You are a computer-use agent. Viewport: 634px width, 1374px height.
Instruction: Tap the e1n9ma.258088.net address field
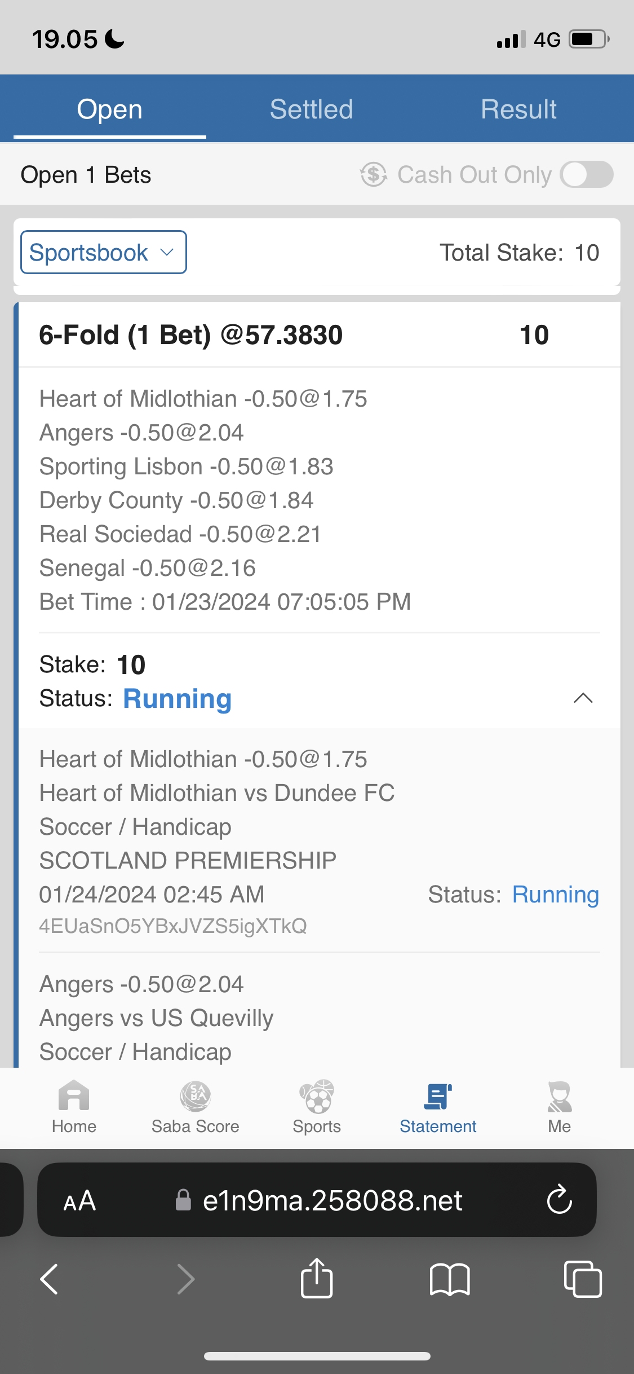click(332, 1200)
